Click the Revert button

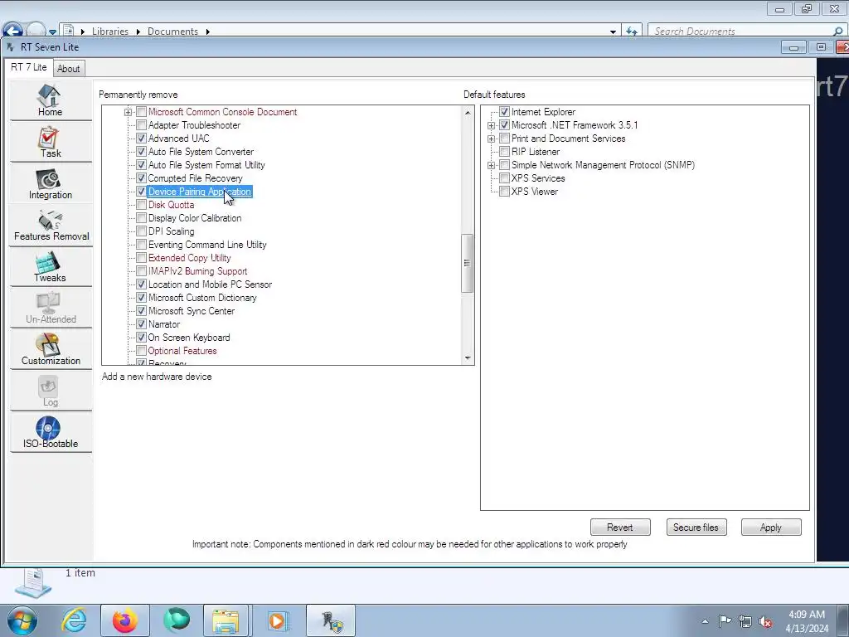click(620, 527)
